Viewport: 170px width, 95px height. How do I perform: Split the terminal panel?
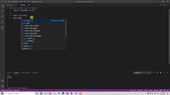point(157,73)
